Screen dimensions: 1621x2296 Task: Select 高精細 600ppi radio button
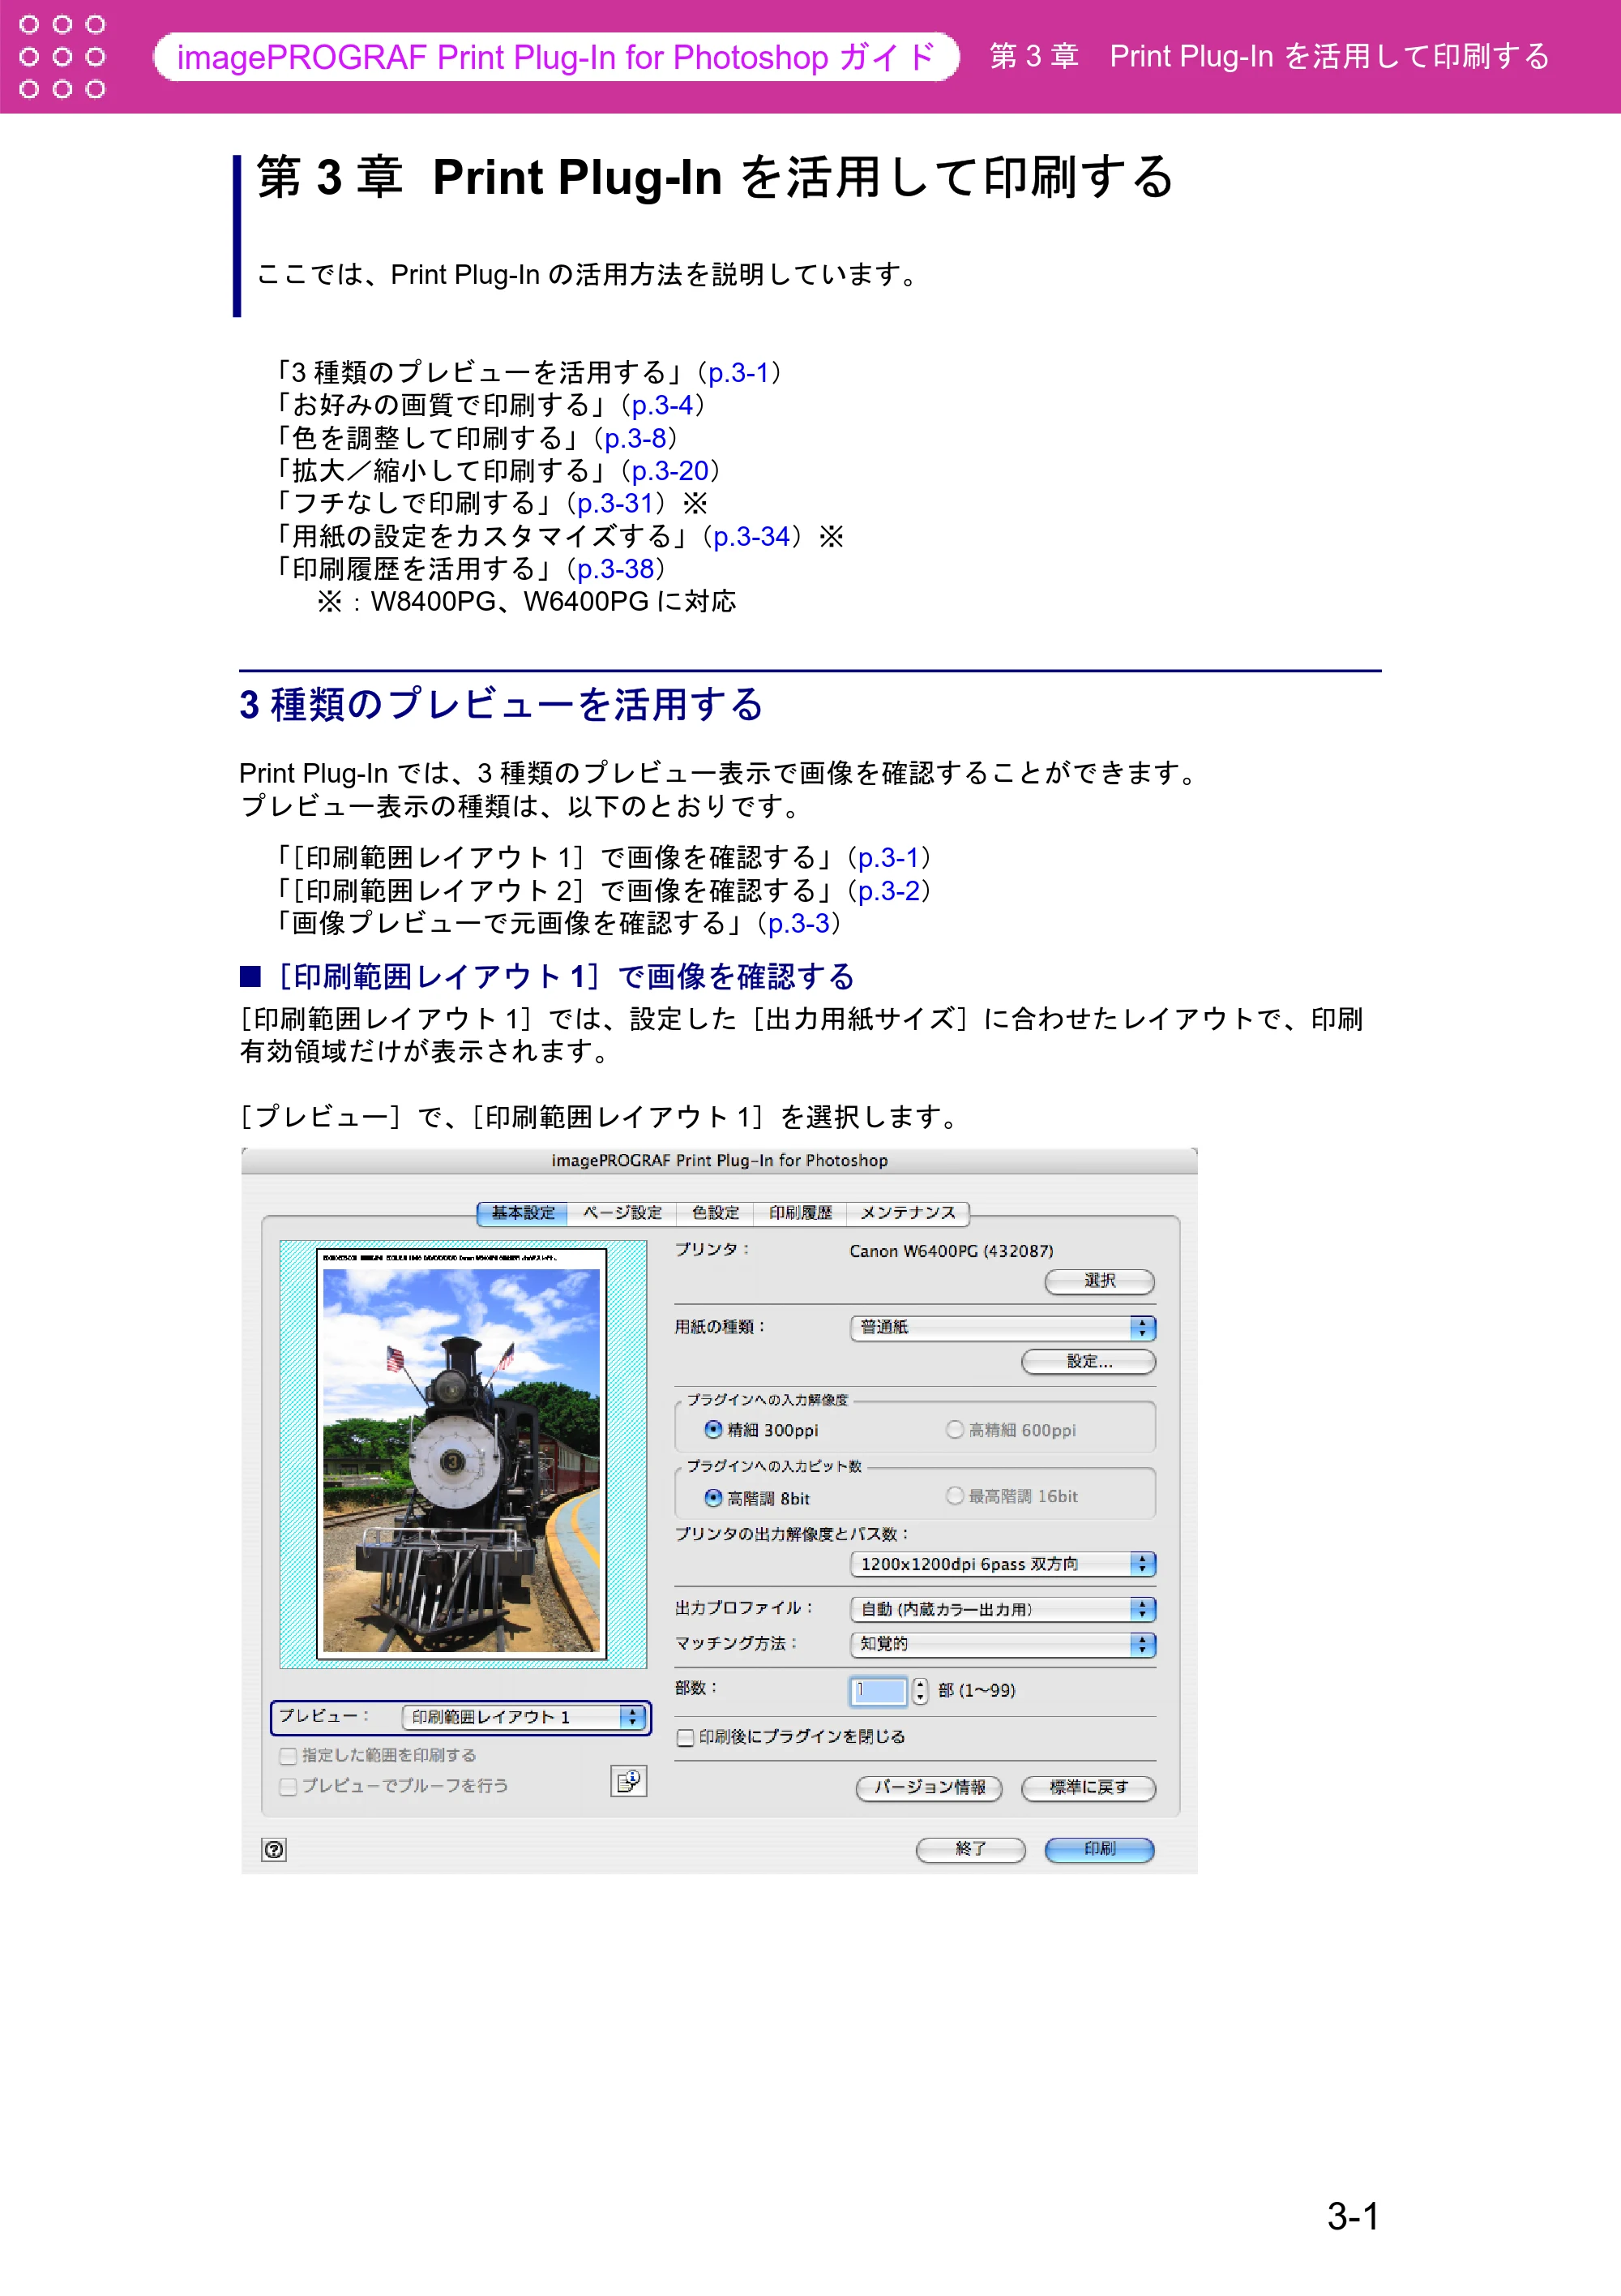click(955, 1429)
